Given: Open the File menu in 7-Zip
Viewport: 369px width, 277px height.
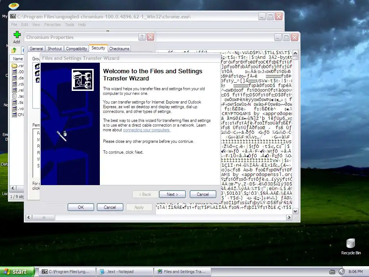Looking at the screenshot, I should click(14, 25).
